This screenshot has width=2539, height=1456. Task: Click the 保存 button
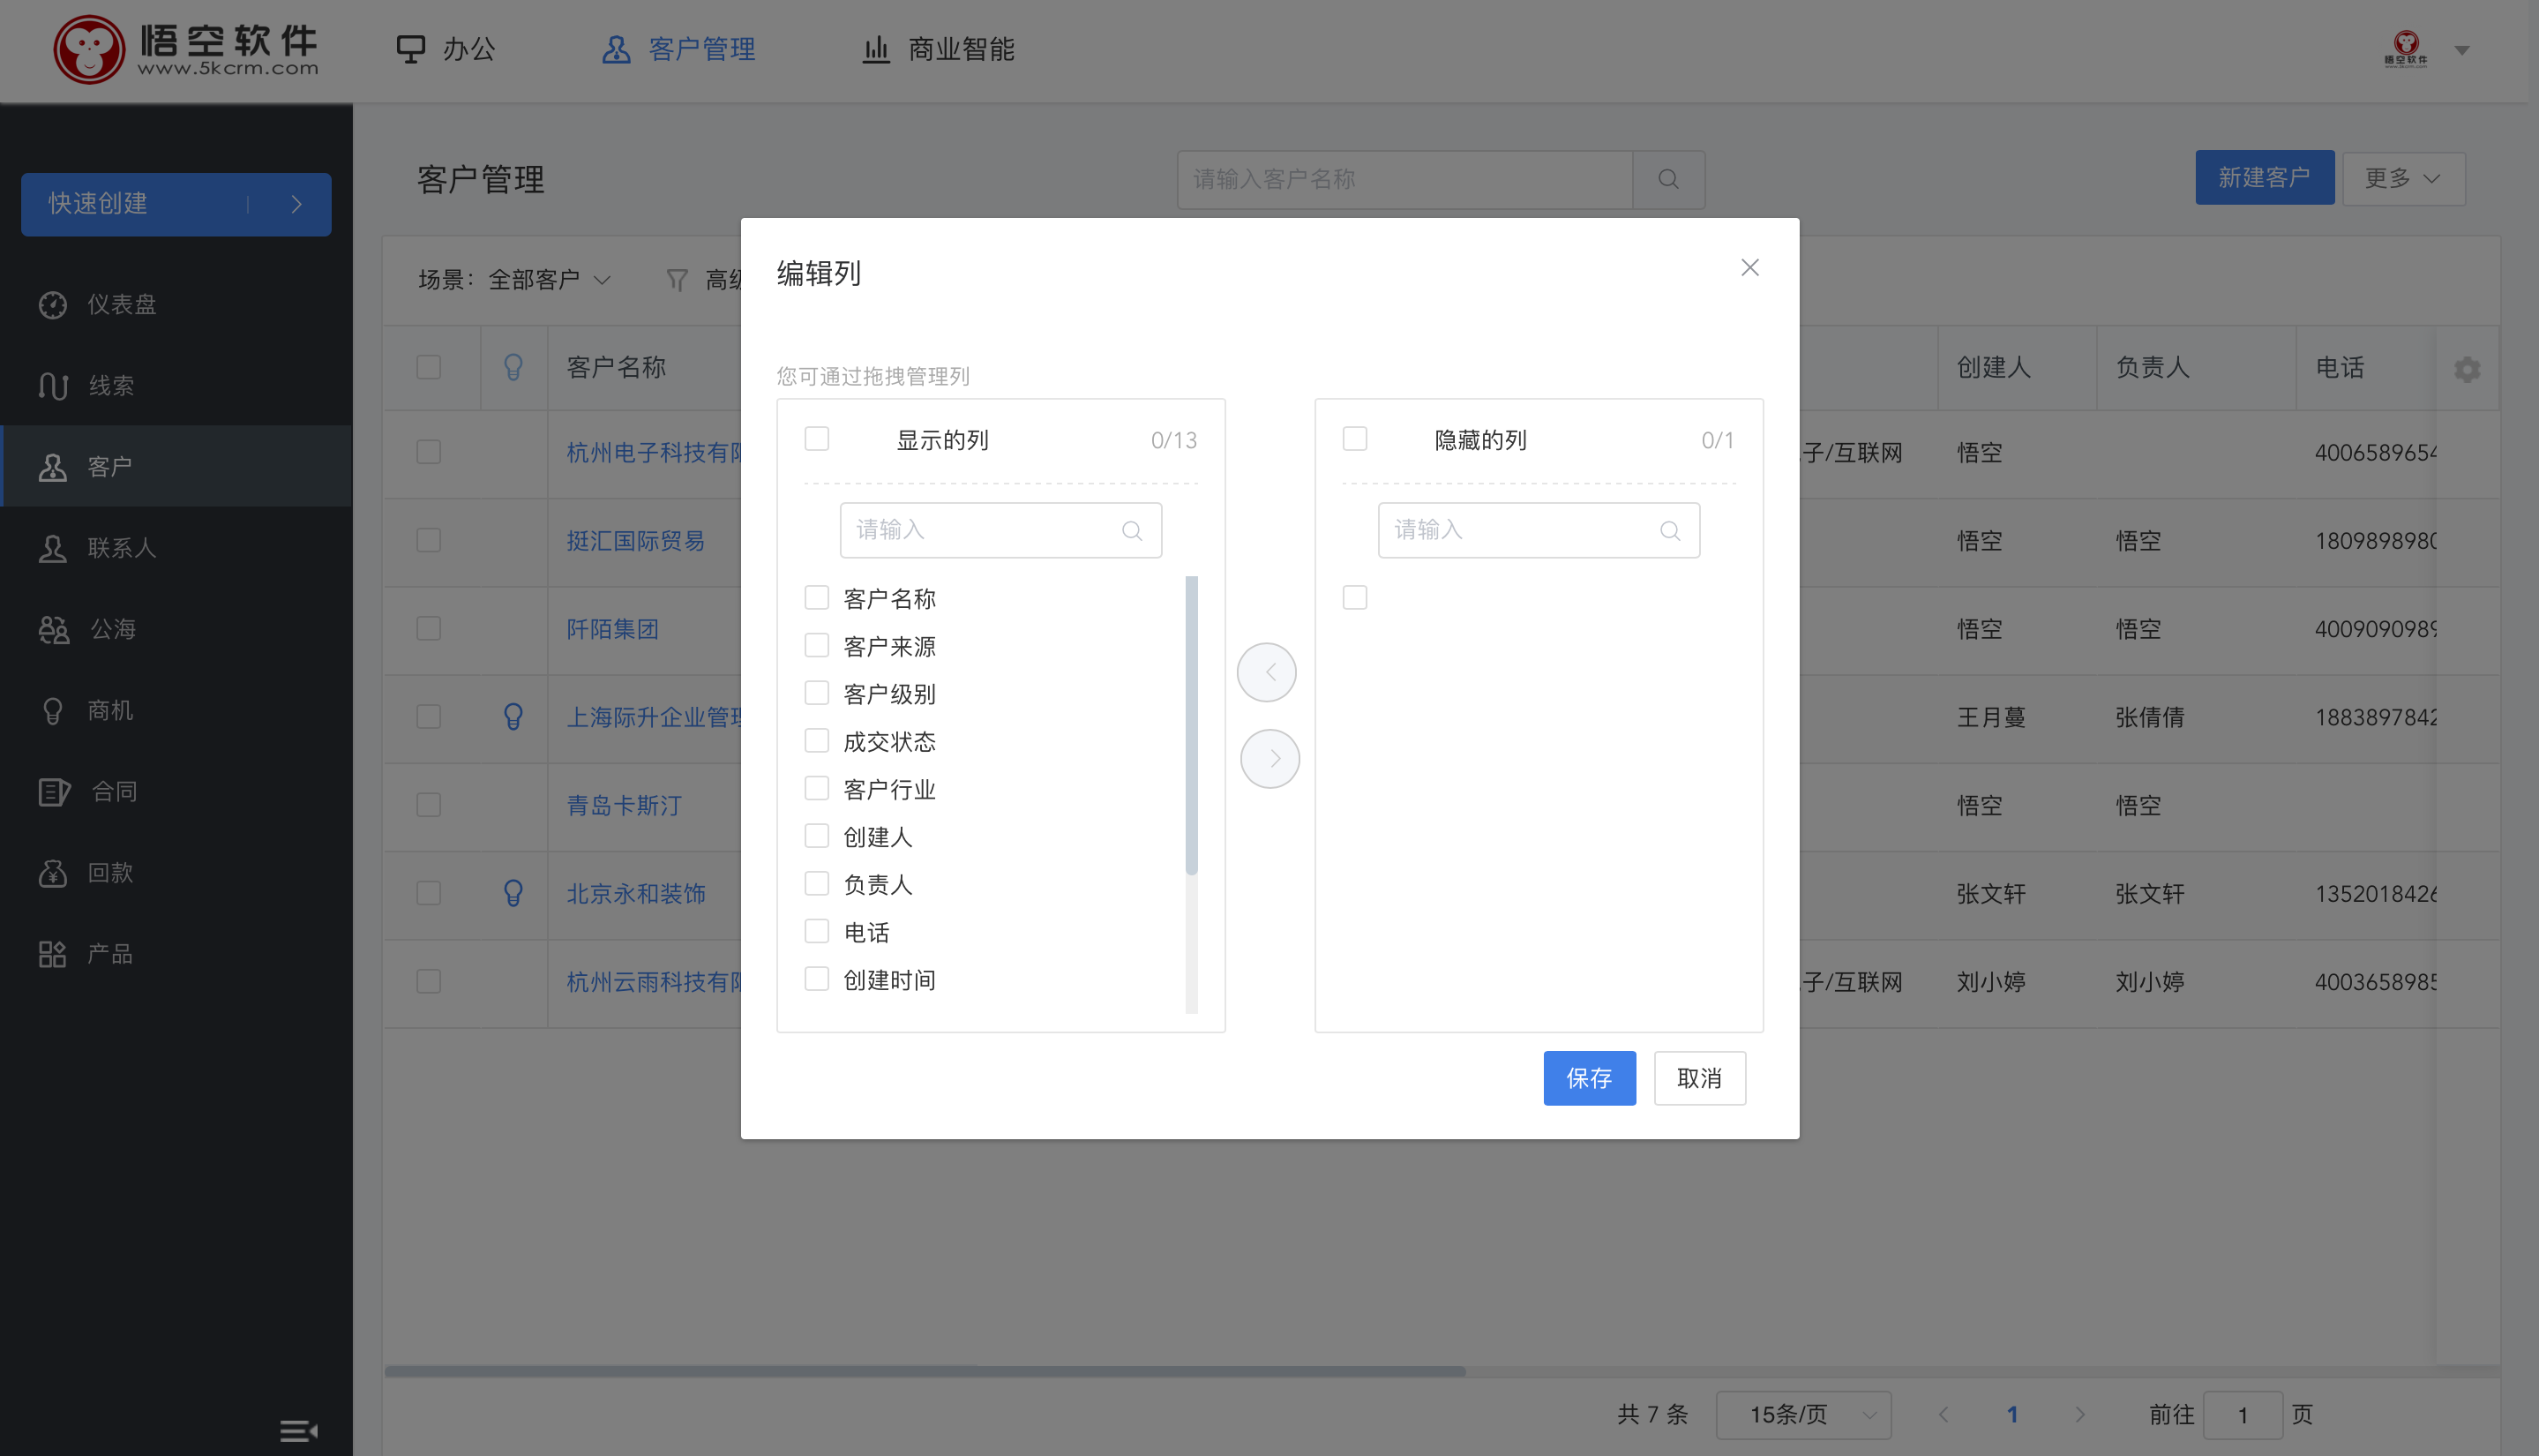[1591, 1077]
